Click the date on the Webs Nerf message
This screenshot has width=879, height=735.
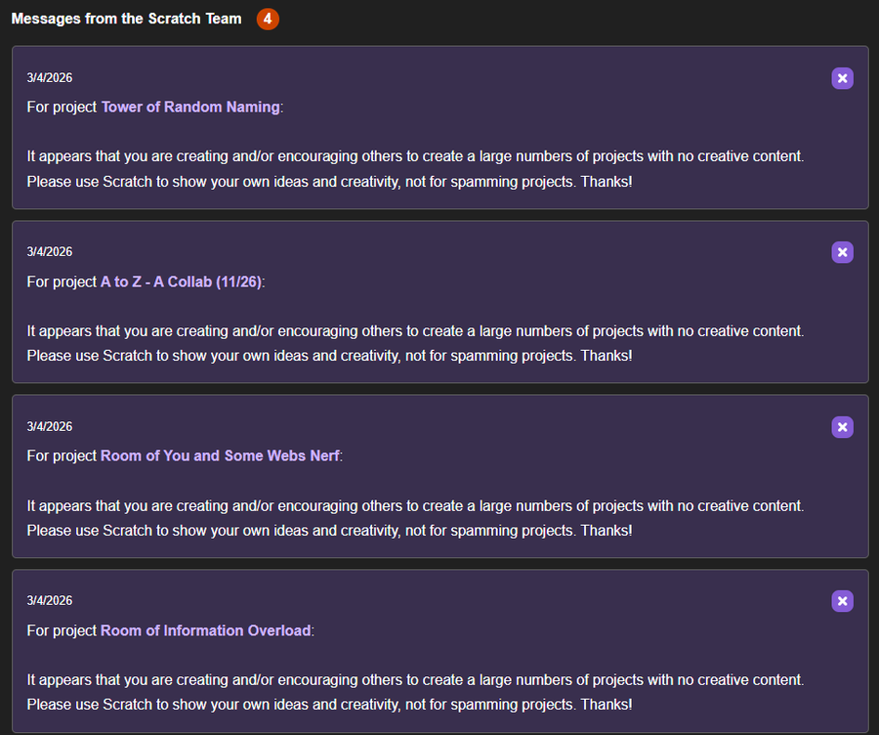[49, 427]
